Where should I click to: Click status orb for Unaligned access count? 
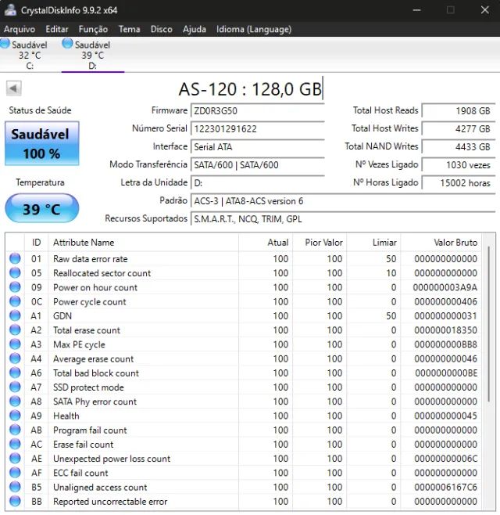pos(15,487)
